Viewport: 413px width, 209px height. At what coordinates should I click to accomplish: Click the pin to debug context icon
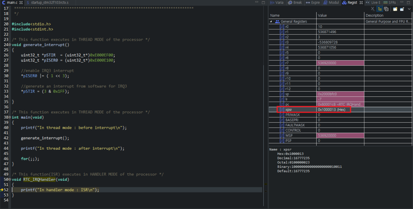(401, 9)
